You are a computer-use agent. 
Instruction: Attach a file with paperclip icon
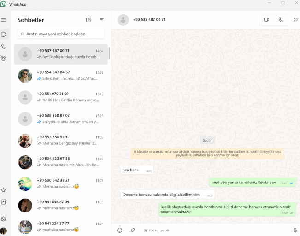(133, 230)
